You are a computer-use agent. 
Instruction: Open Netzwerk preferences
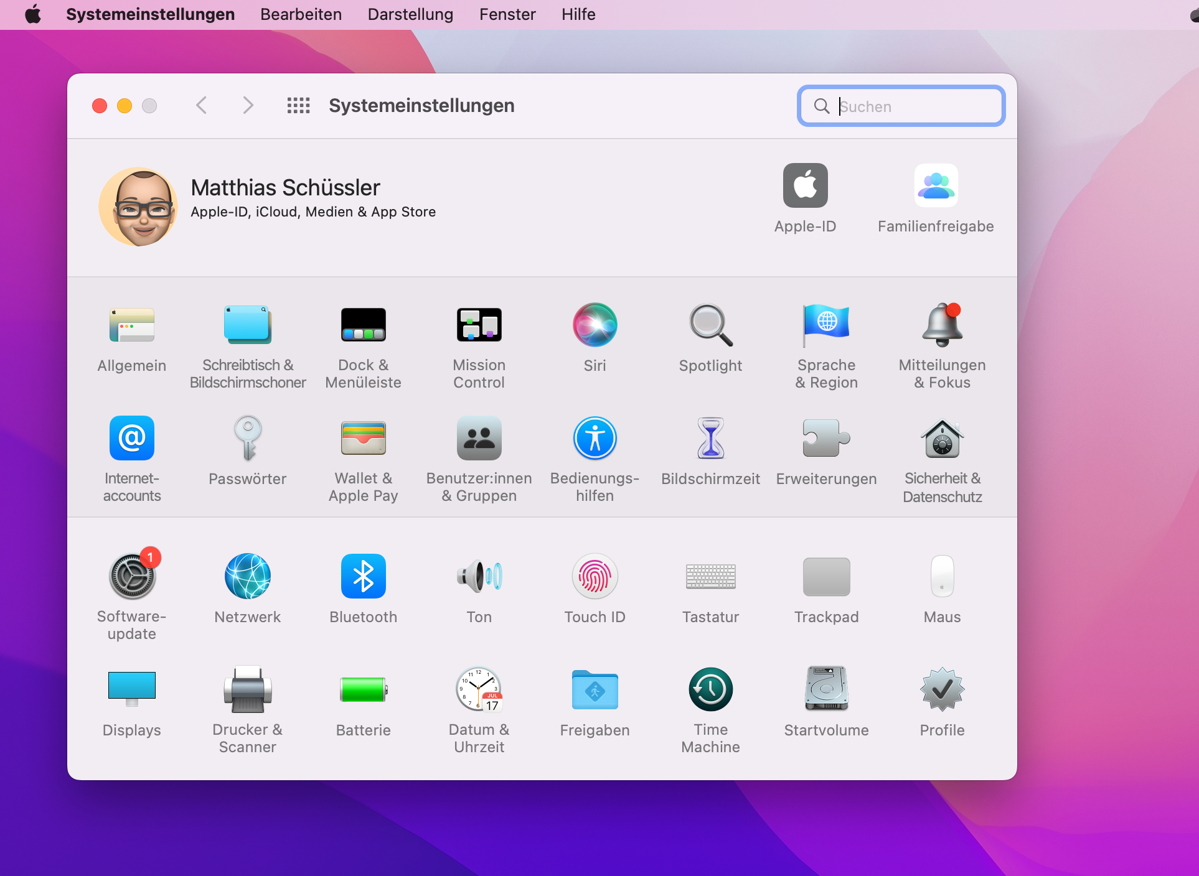tap(248, 576)
